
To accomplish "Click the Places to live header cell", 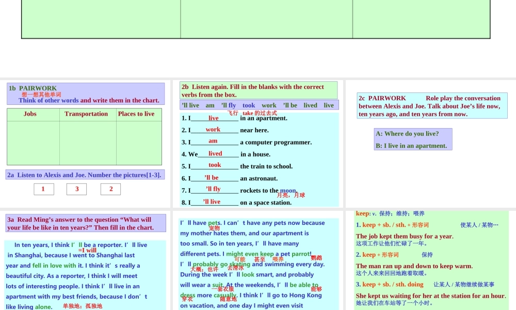I will [136, 114].
